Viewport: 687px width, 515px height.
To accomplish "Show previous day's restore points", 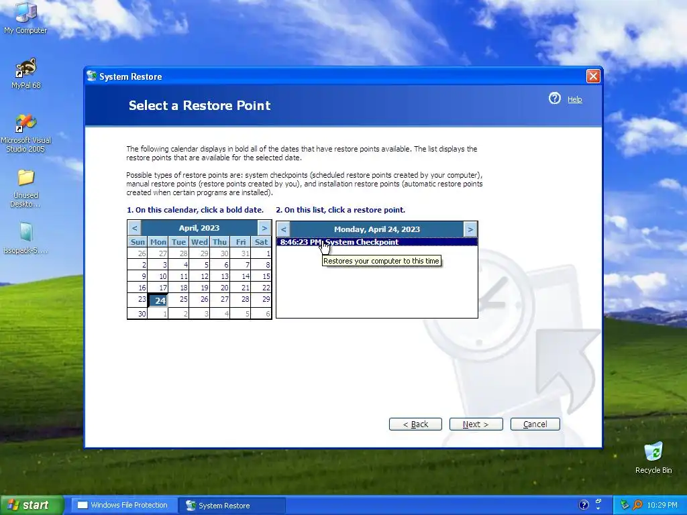I will (284, 229).
